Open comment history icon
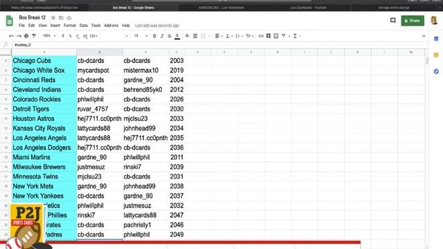This screenshot has height=249, width=443. tap(392, 20)
